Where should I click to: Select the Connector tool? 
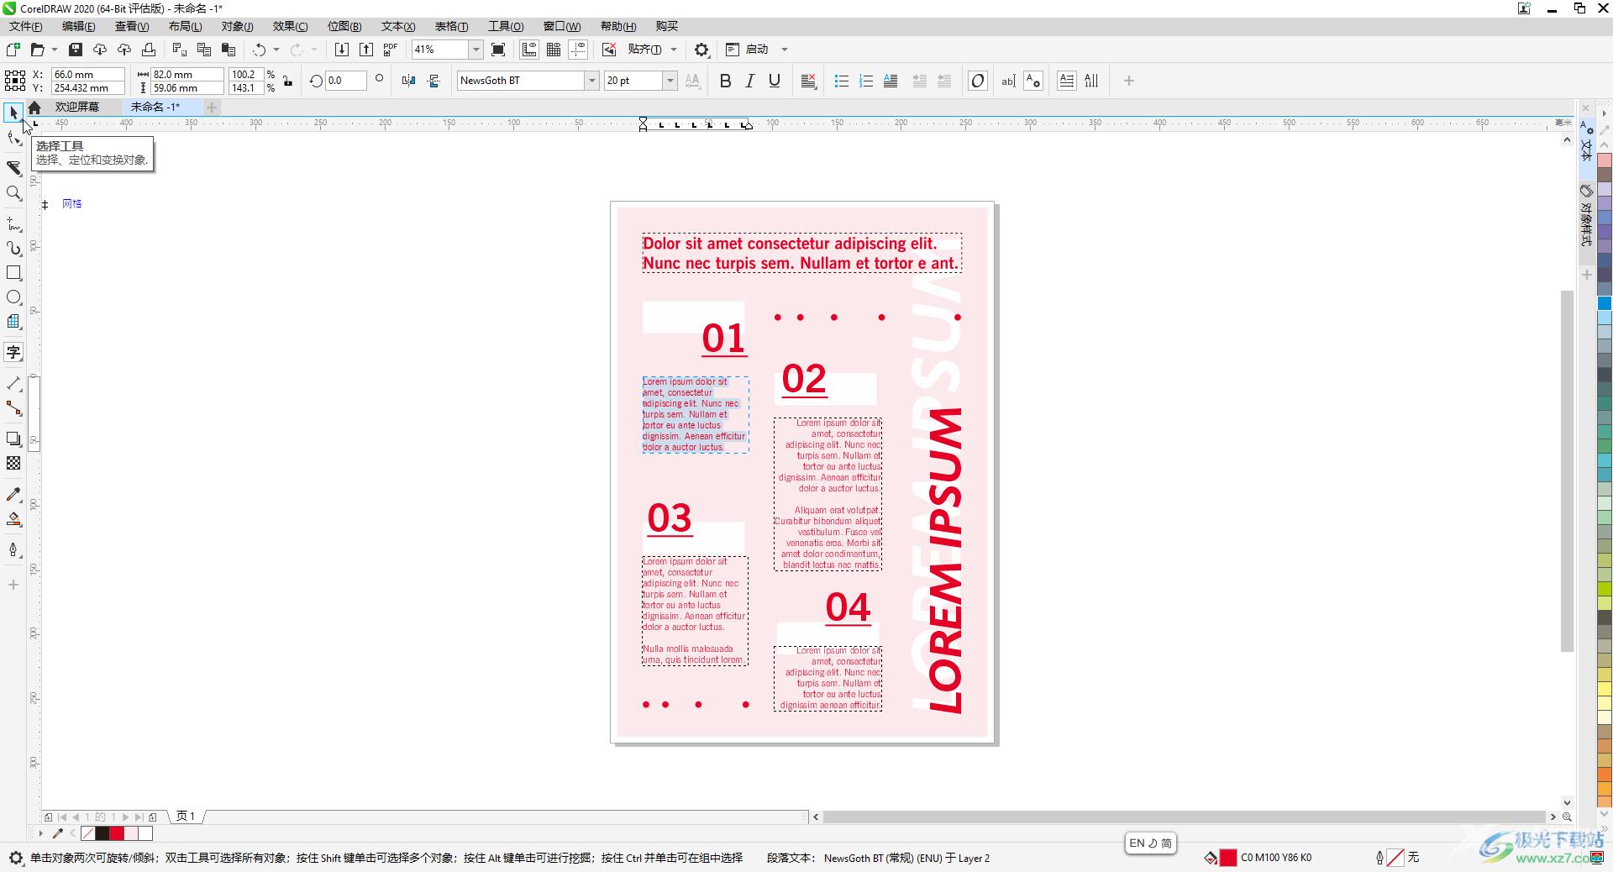point(13,408)
